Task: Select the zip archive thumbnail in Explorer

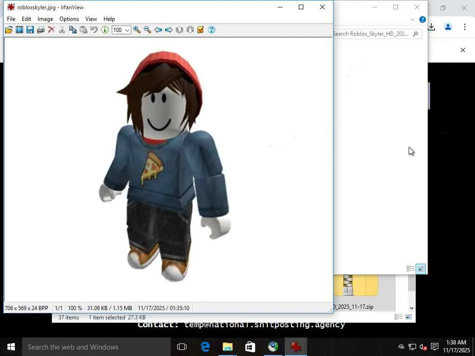Action: click(355, 285)
